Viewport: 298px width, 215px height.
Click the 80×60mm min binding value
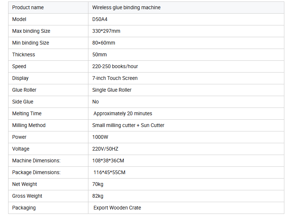pyautogui.click(x=104, y=43)
